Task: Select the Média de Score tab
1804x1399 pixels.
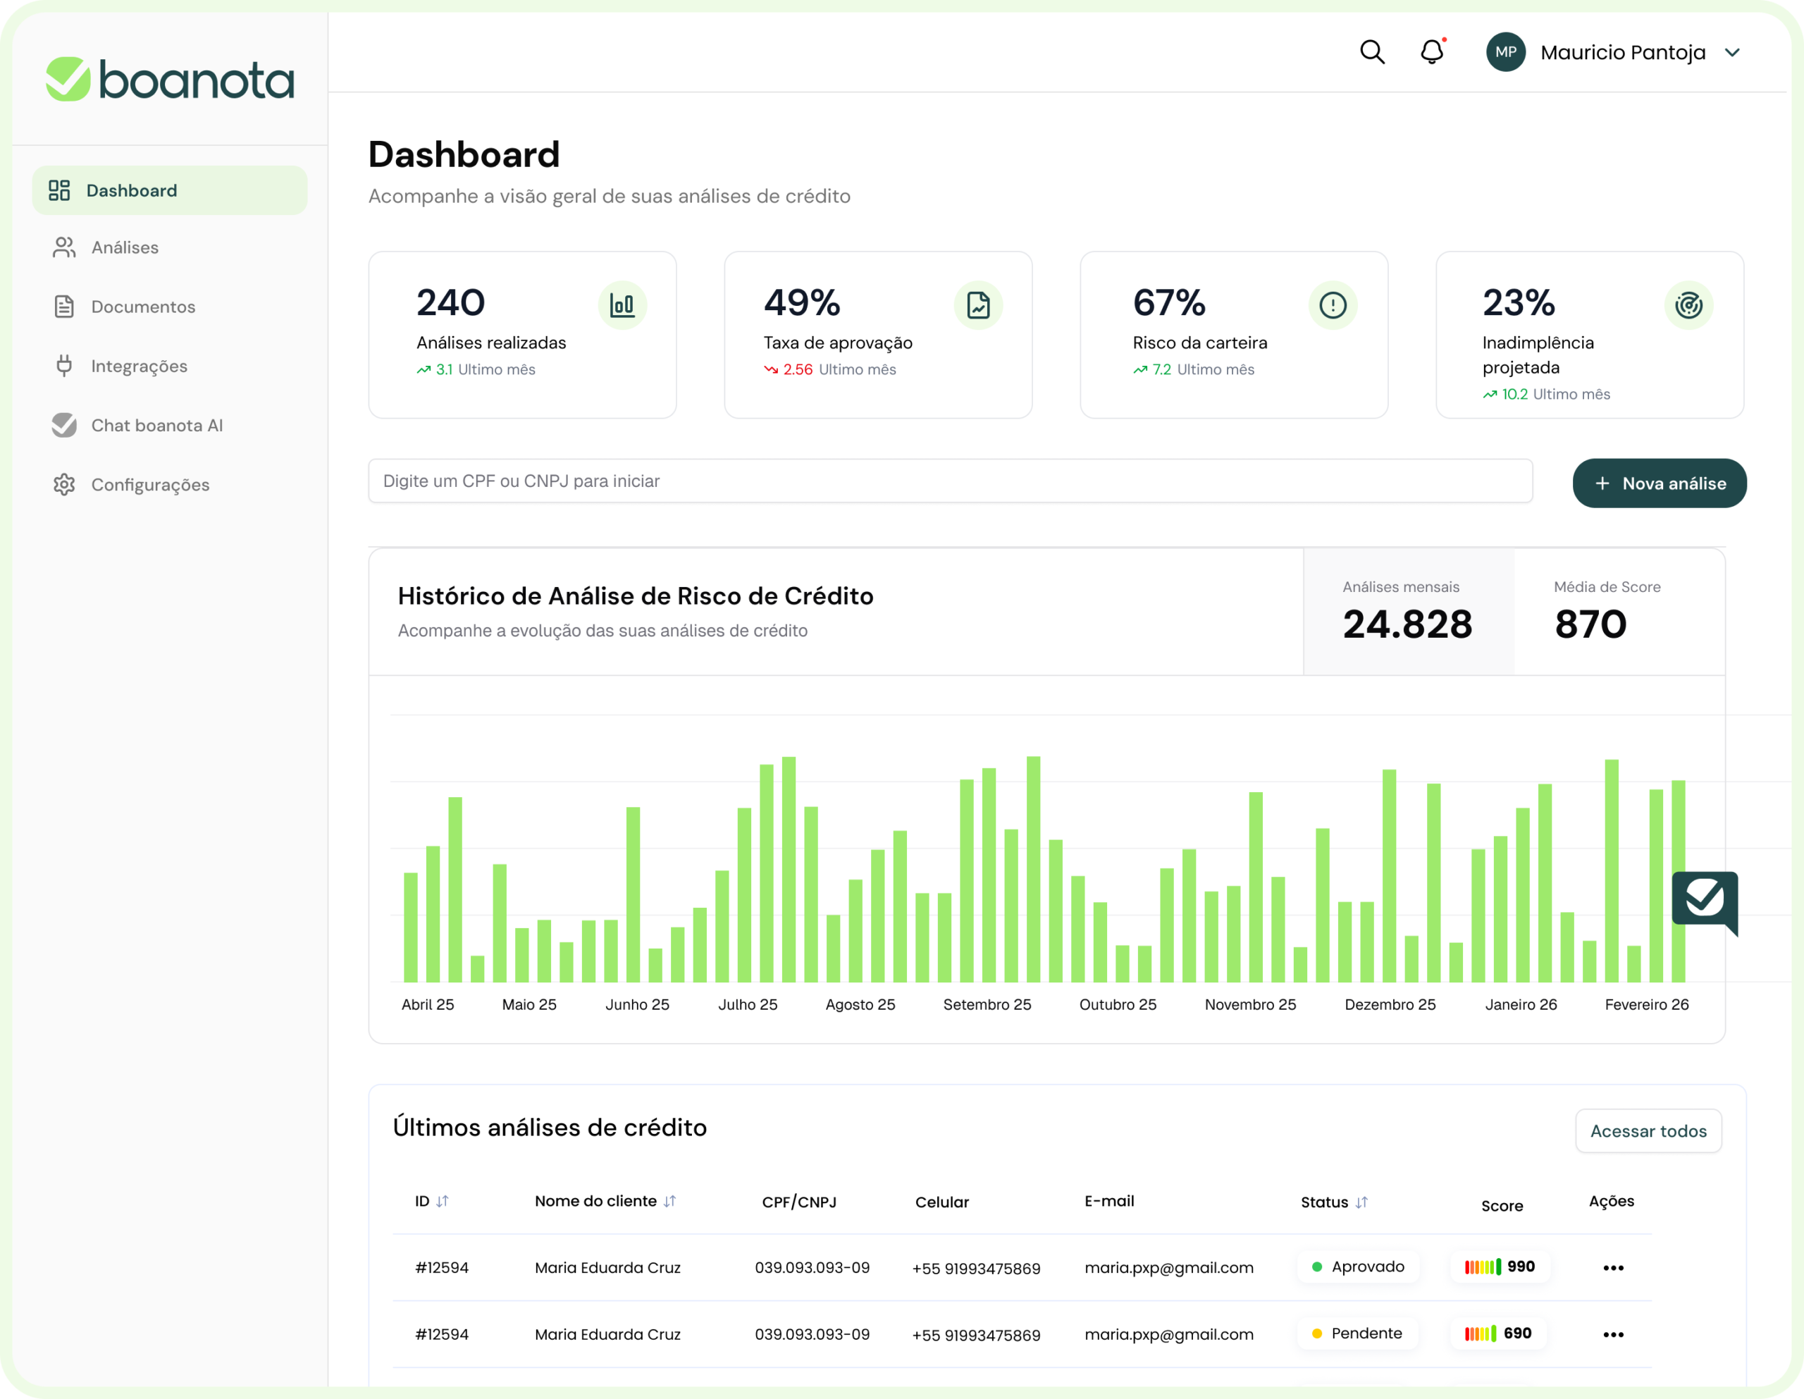Action: [x=1617, y=612]
